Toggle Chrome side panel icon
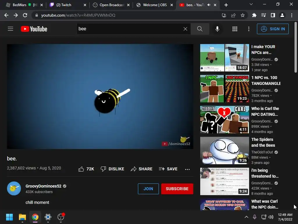The height and width of the screenshot is (224, 298). (x=273, y=15)
